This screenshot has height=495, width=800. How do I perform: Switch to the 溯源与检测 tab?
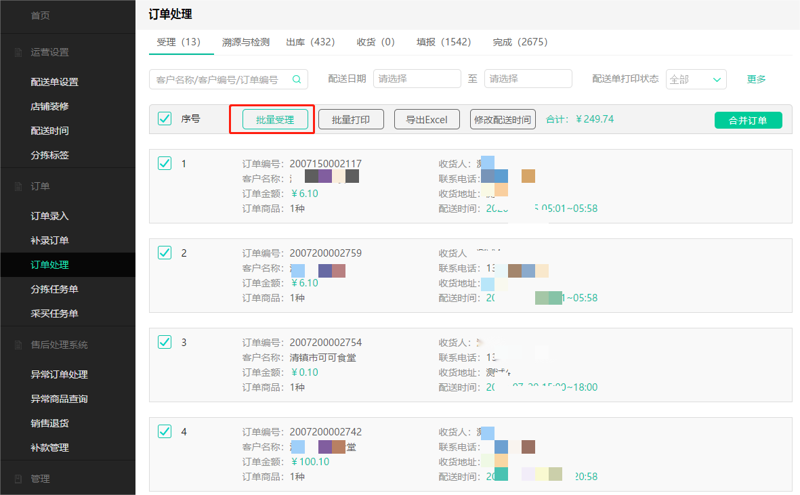pyautogui.click(x=246, y=42)
